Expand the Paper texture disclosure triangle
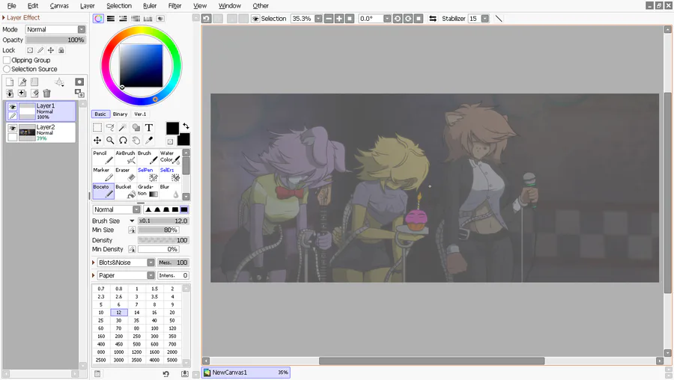 click(94, 275)
